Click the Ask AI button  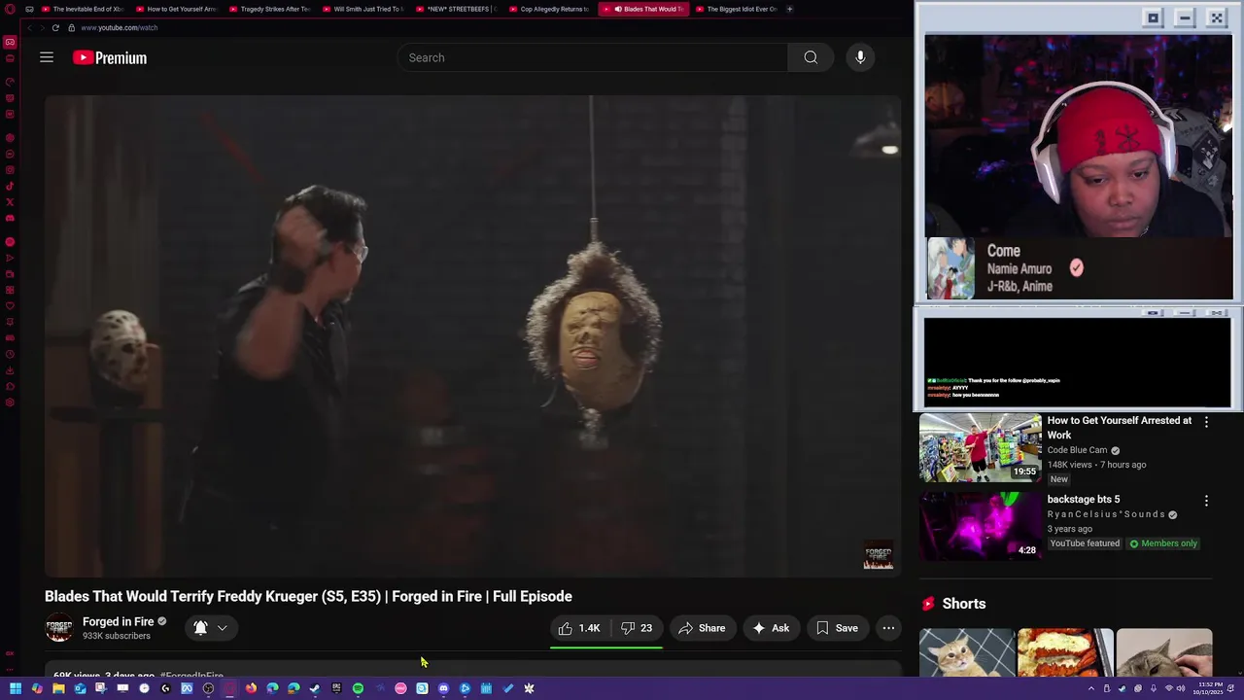(x=771, y=628)
